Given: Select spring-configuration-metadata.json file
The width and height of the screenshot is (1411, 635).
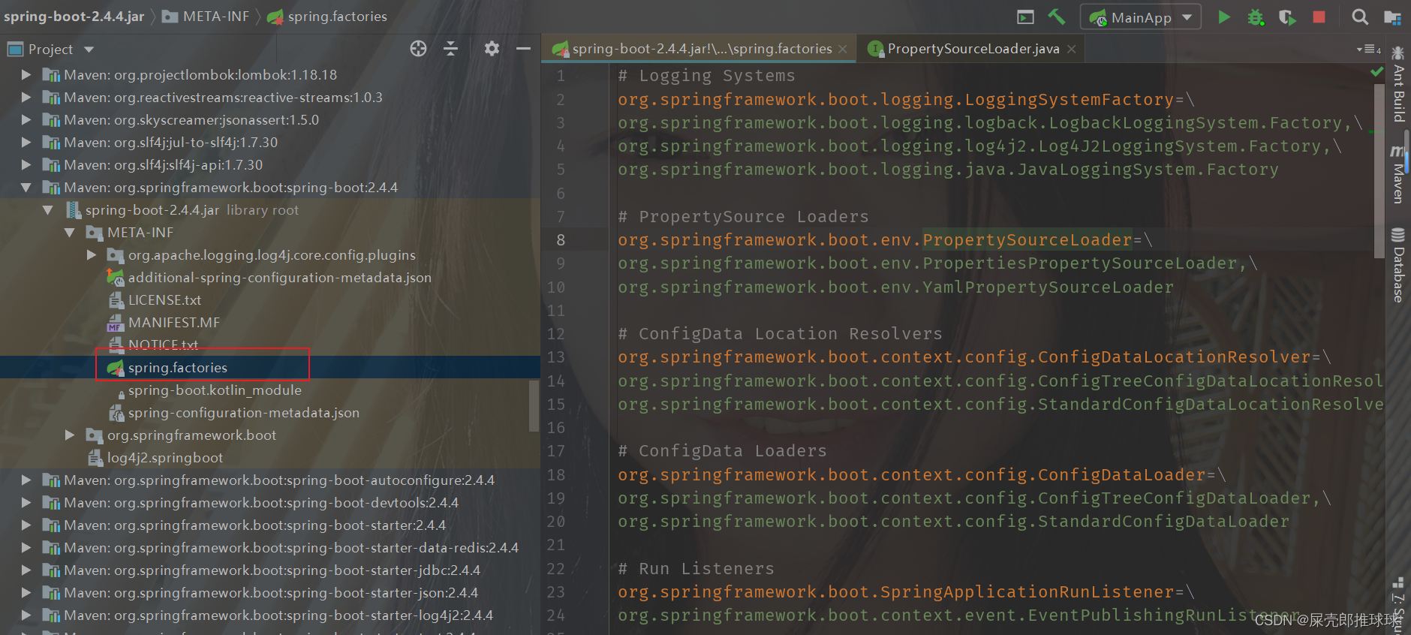Looking at the screenshot, I should [x=243, y=413].
